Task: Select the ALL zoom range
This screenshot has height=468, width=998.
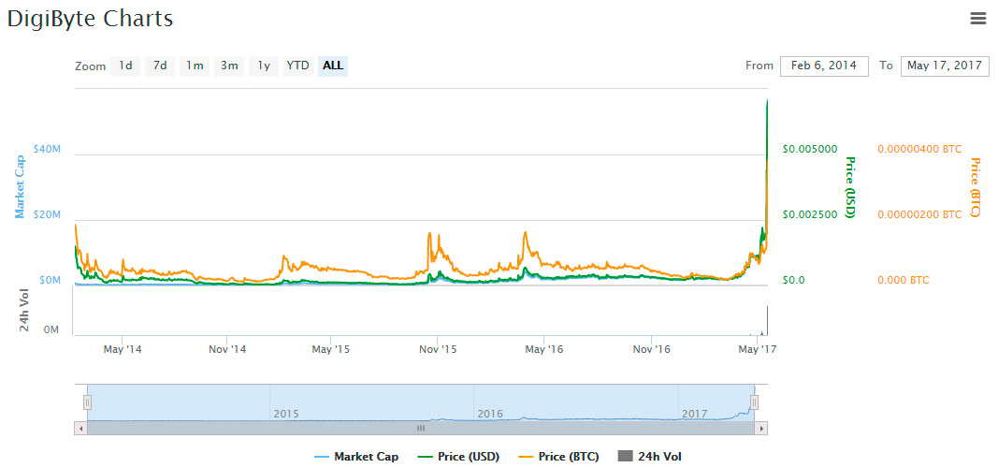Action: (x=333, y=66)
